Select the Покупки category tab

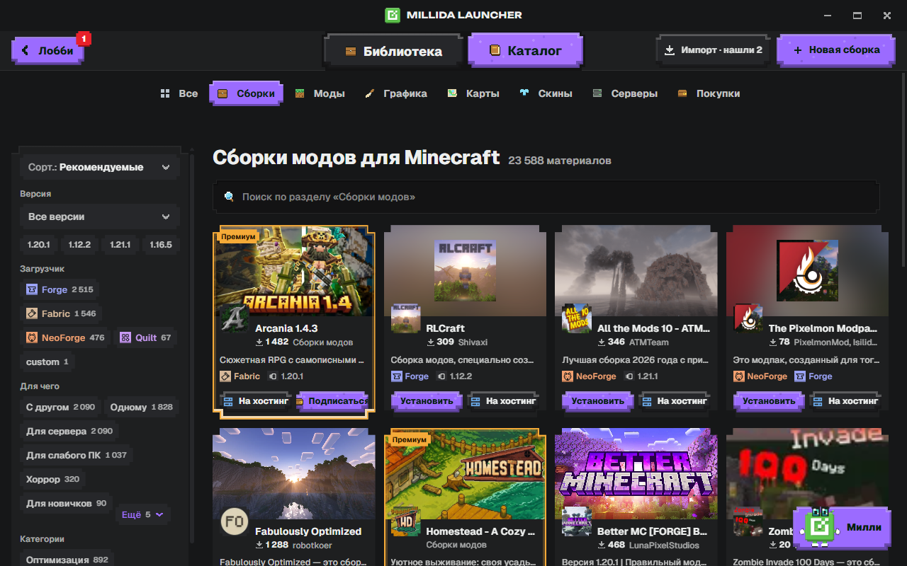pos(709,93)
